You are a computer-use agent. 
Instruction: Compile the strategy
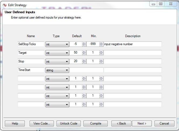point(96,123)
